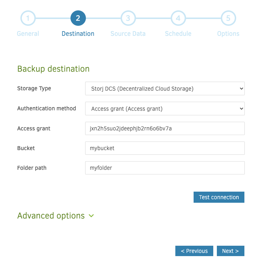Jump to step 3 Source Data circle
The image size is (258, 269).
[128, 18]
